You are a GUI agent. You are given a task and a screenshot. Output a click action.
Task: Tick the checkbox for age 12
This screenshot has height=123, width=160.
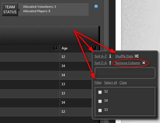click(100, 92)
